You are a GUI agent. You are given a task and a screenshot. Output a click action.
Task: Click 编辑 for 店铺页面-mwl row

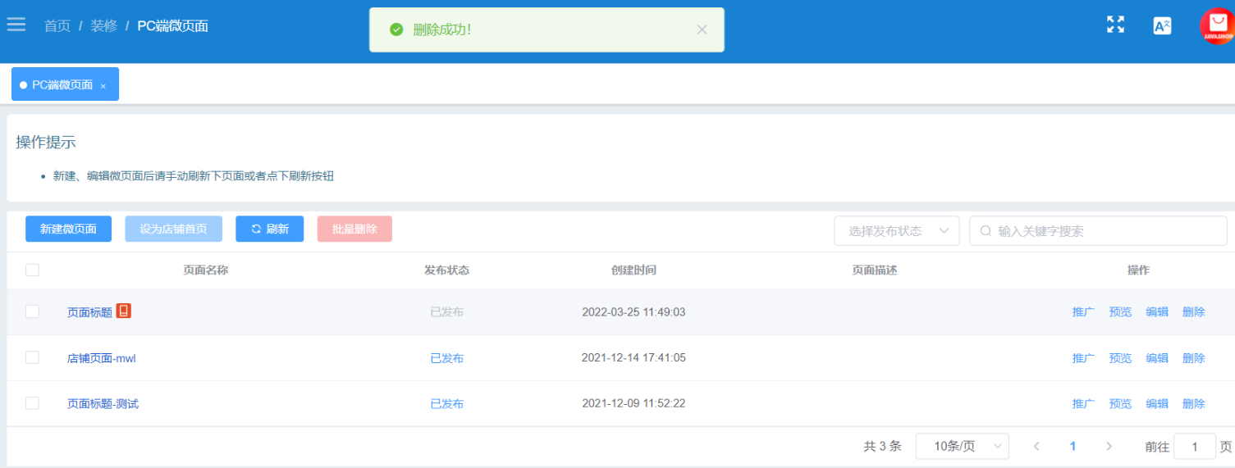1157,358
